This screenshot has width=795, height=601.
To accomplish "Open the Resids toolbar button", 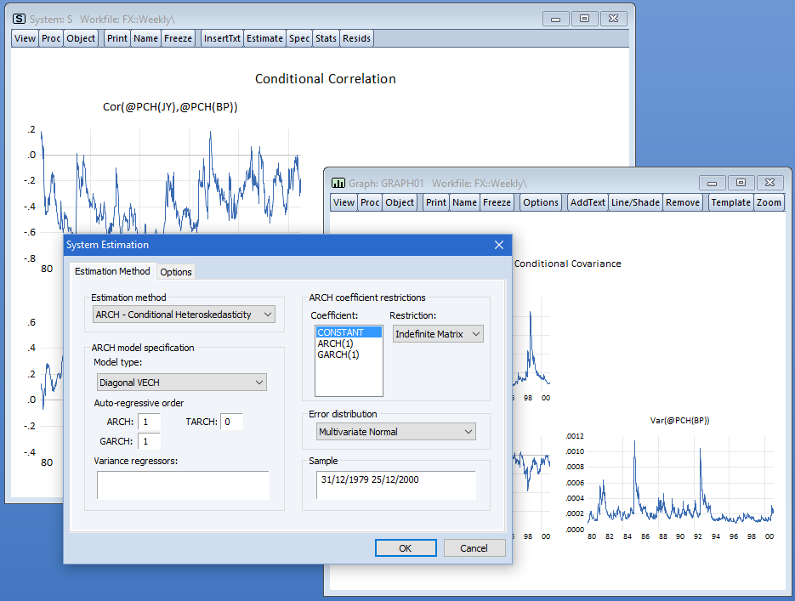I will [356, 38].
